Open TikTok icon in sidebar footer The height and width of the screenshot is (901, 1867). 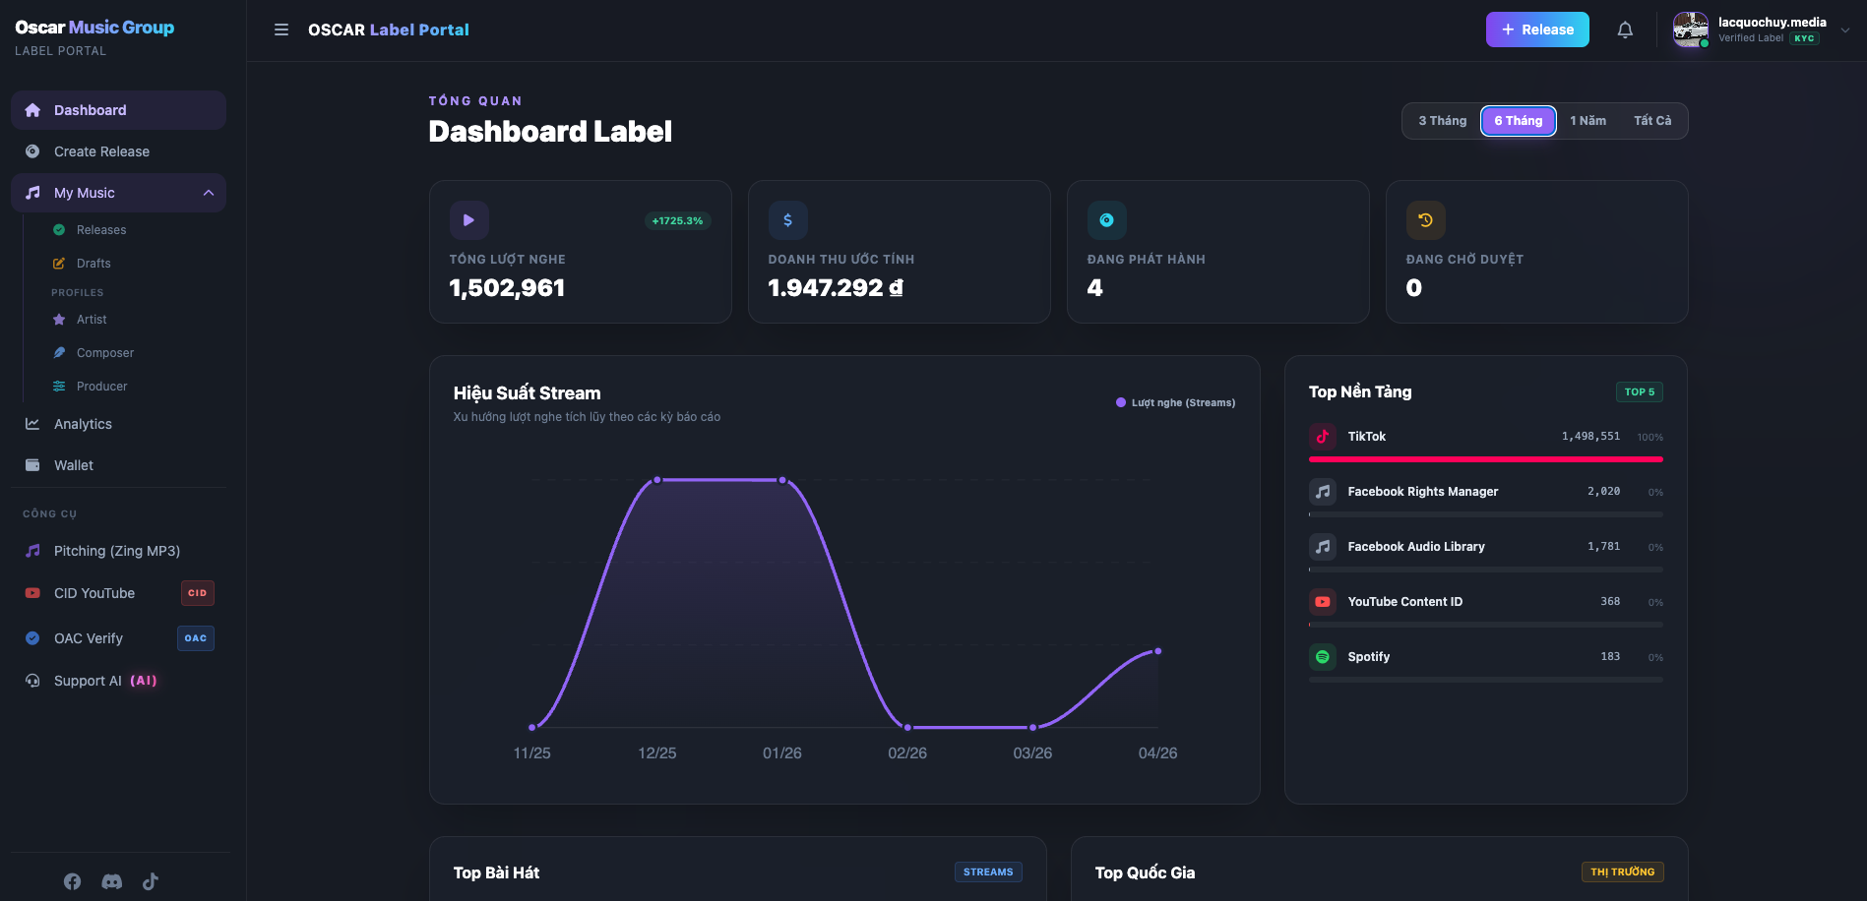(x=151, y=881)
